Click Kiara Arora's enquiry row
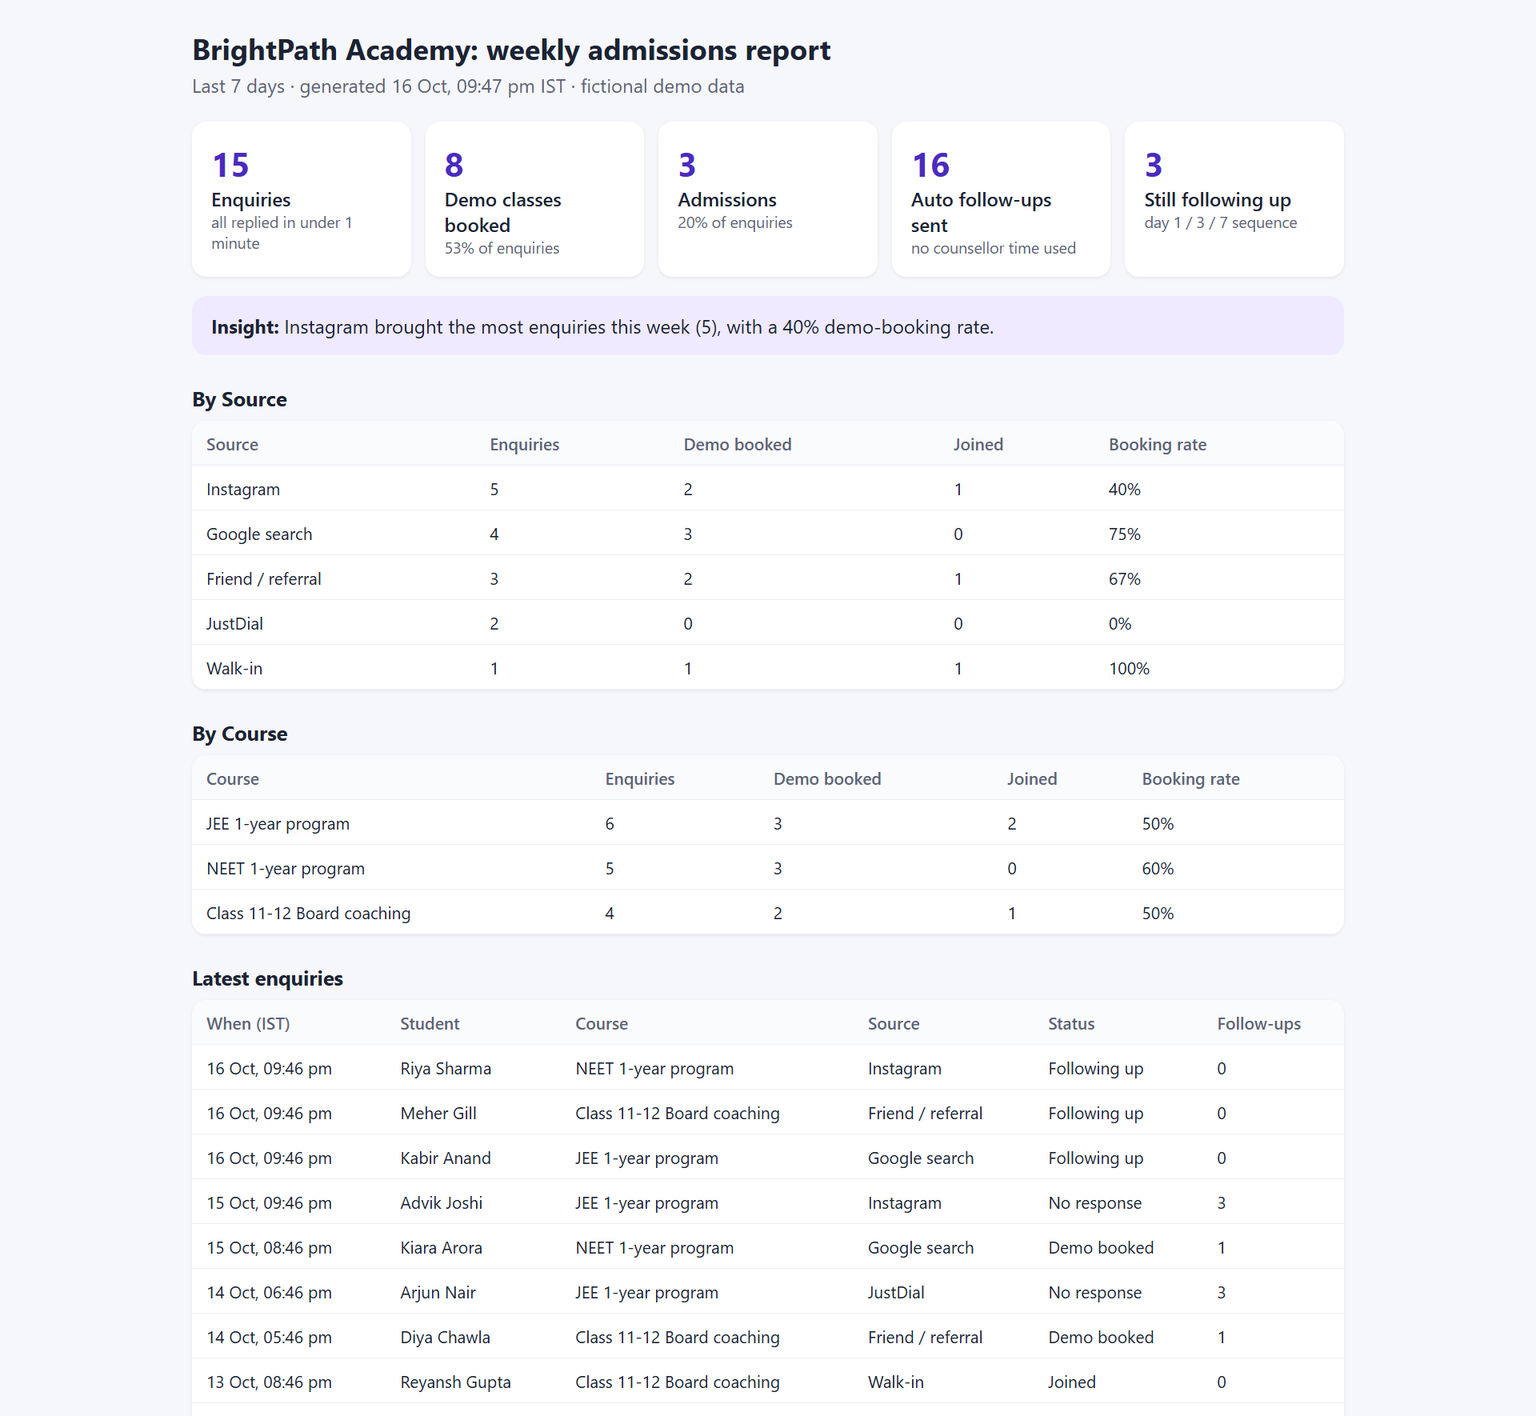The image size is (1536, 1416). [x=768, y=1247]
